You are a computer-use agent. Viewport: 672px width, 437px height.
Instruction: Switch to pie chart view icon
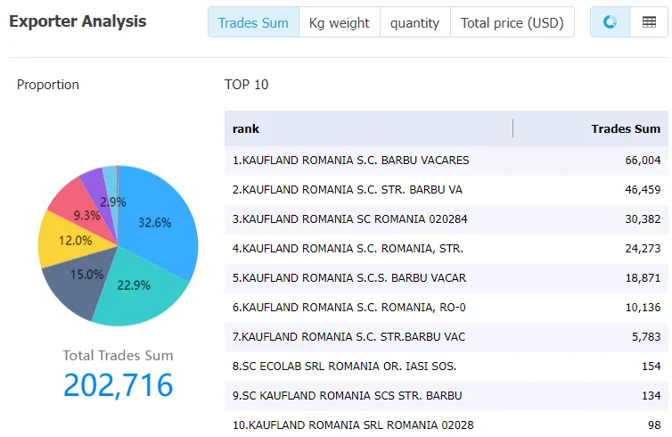tap(610, 22)
